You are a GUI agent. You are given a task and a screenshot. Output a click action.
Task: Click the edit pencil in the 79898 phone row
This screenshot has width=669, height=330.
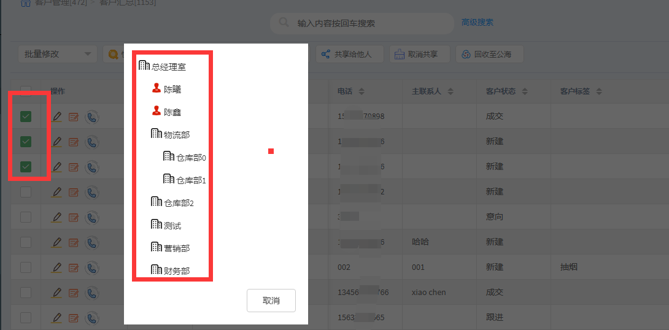coord(56,117)
